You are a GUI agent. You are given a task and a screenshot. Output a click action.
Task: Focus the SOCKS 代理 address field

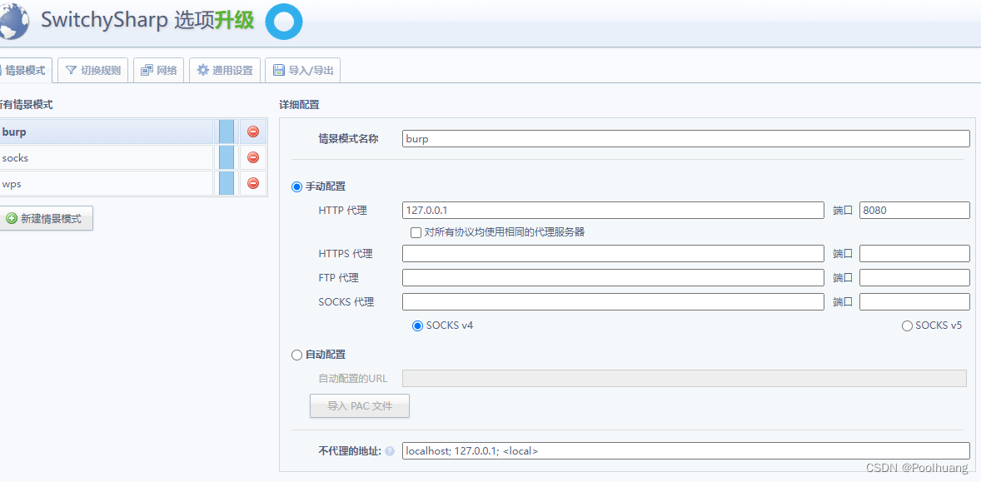tap(613, 302)
